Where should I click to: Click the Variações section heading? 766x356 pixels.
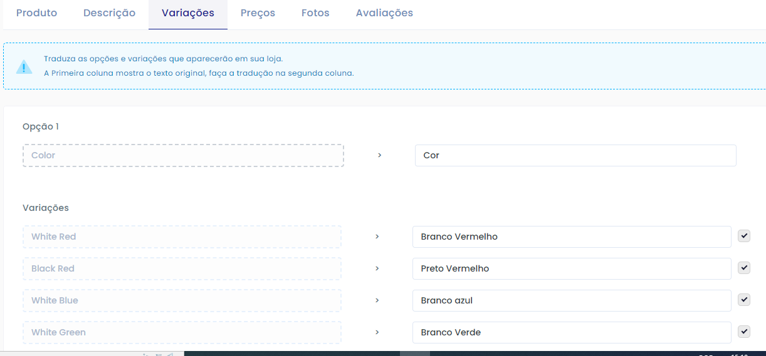pyautogui.click(x=46, y=208)
